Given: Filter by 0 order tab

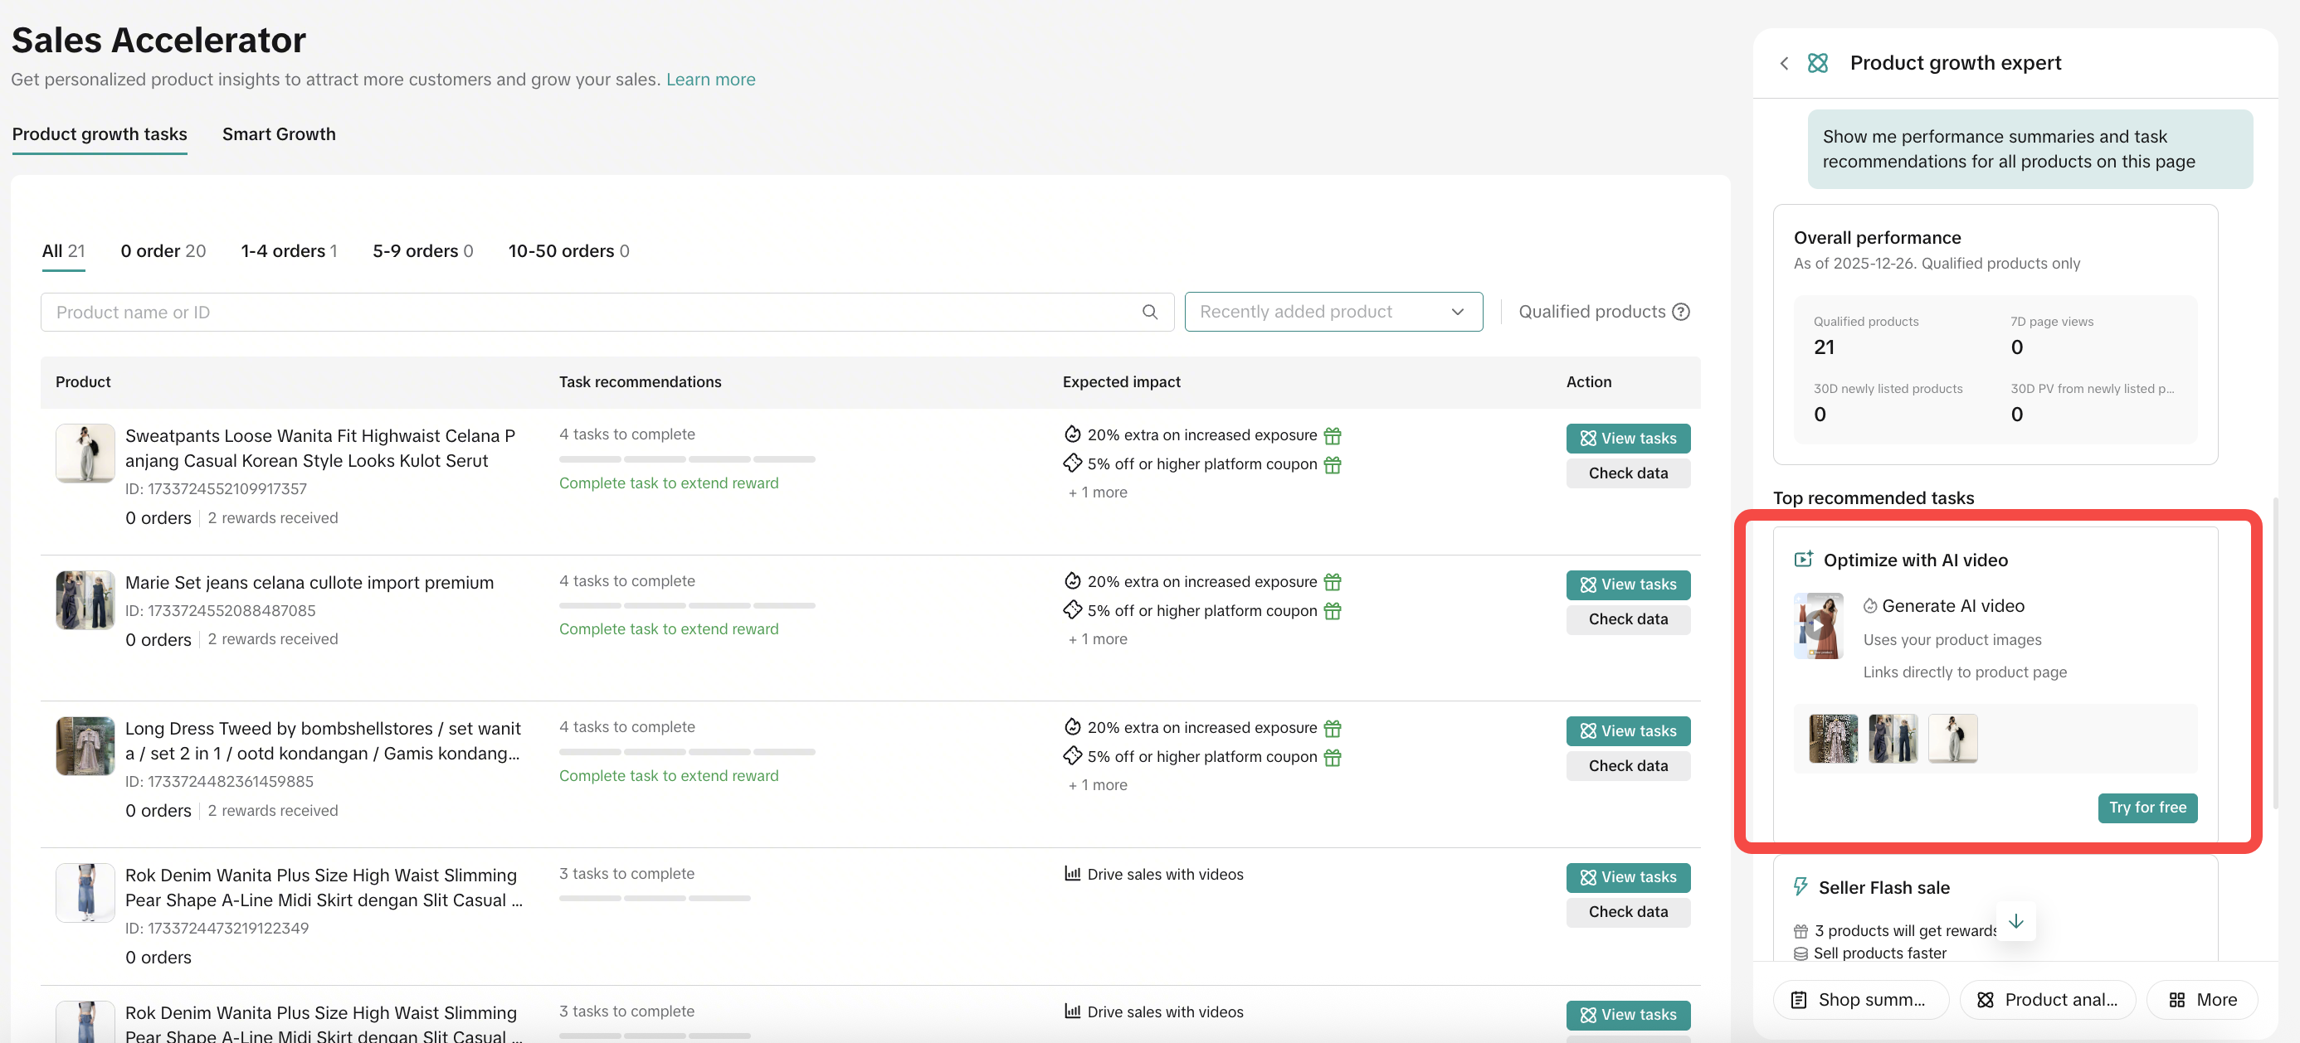Looking at the screenshot, I should 163,250.
